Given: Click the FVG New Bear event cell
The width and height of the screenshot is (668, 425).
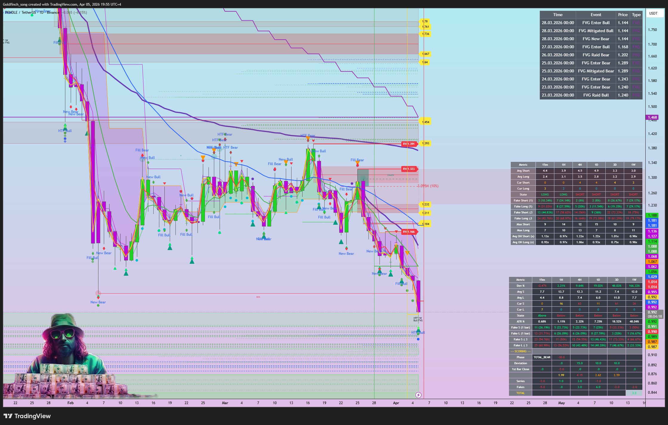Looking at the screenshot, I should coord(596,39).
